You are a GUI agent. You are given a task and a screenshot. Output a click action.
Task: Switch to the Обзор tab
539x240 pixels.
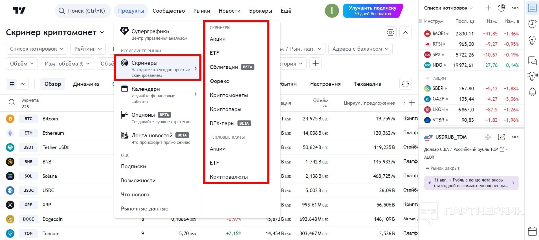click(x=53, y=84)
